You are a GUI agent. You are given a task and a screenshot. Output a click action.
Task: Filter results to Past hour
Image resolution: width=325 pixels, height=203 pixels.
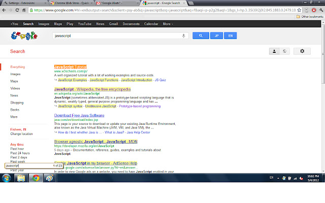17,149
